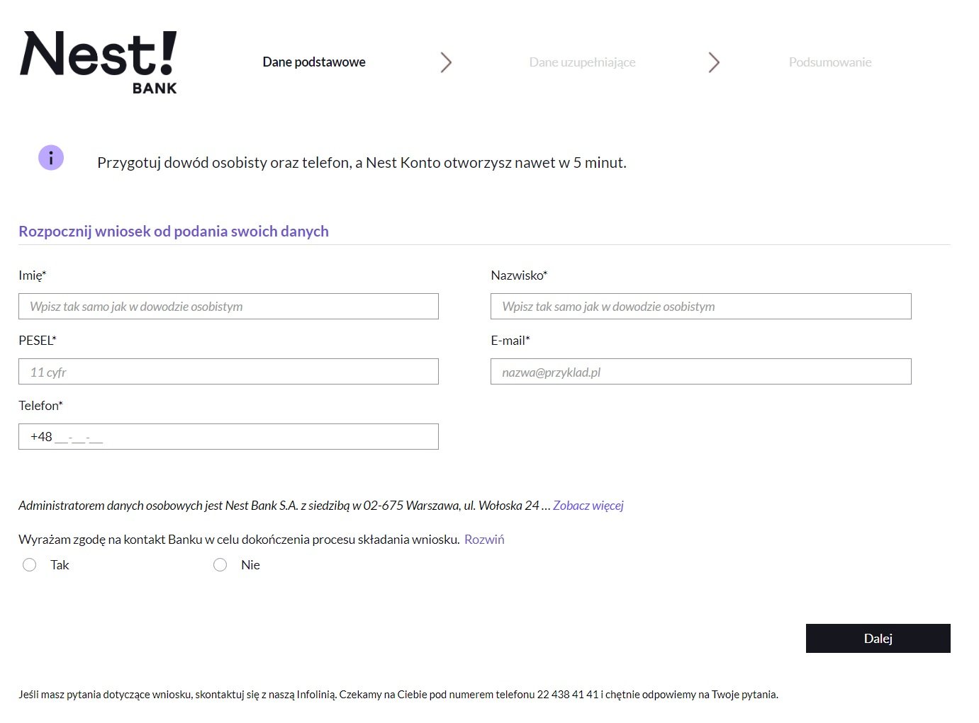This screenshot has height=723, width=979.
Task: Open Zobacz więcej data administrator details
Action: [x=588, y=506]
